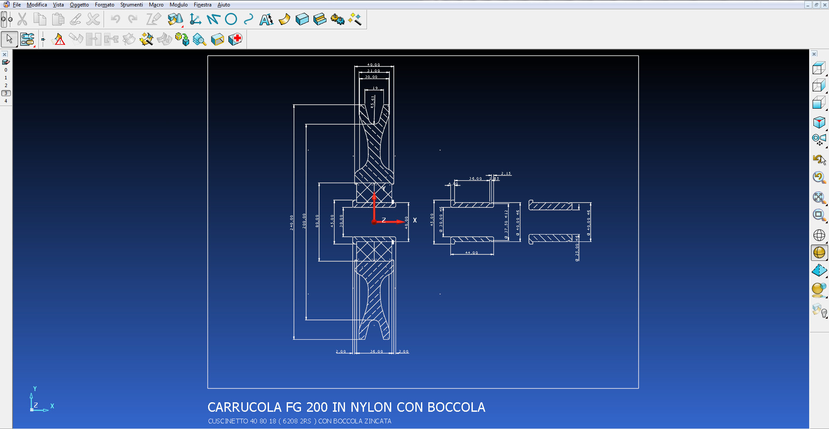Viewport: 829px width, 429px height.
Task: Select the isometric cube view
Action: point(819,122)
